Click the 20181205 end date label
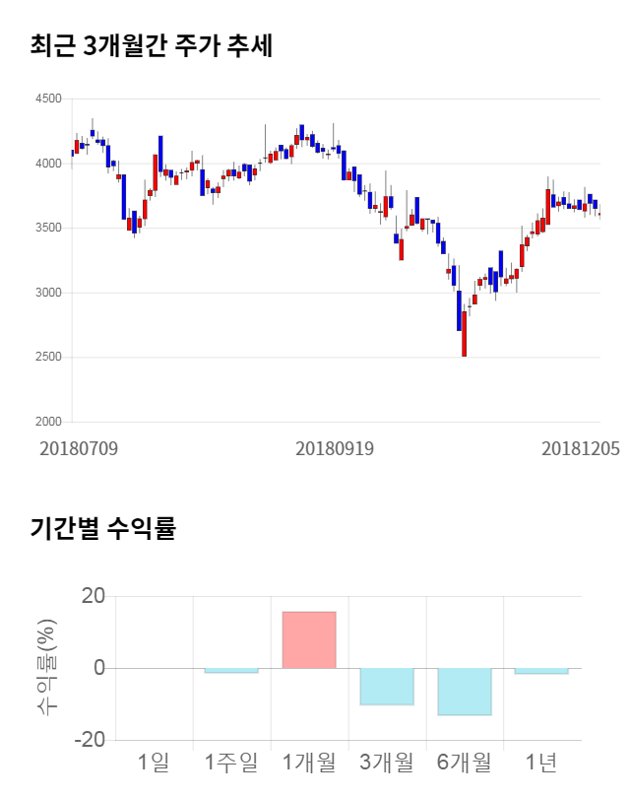Viewport: 630px width, 798px height. (x=581, y=448)
